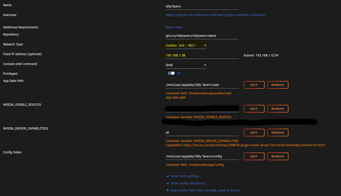
Task: Click the chevron icon beside Show more settings
Action: click(x=168, y=176)
